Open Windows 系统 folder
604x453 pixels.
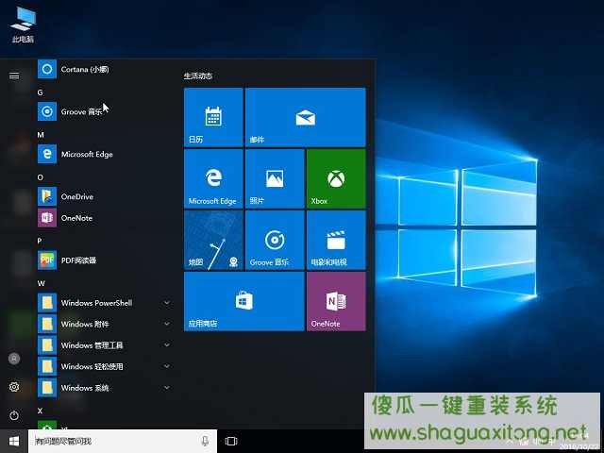tap(104, 388)
